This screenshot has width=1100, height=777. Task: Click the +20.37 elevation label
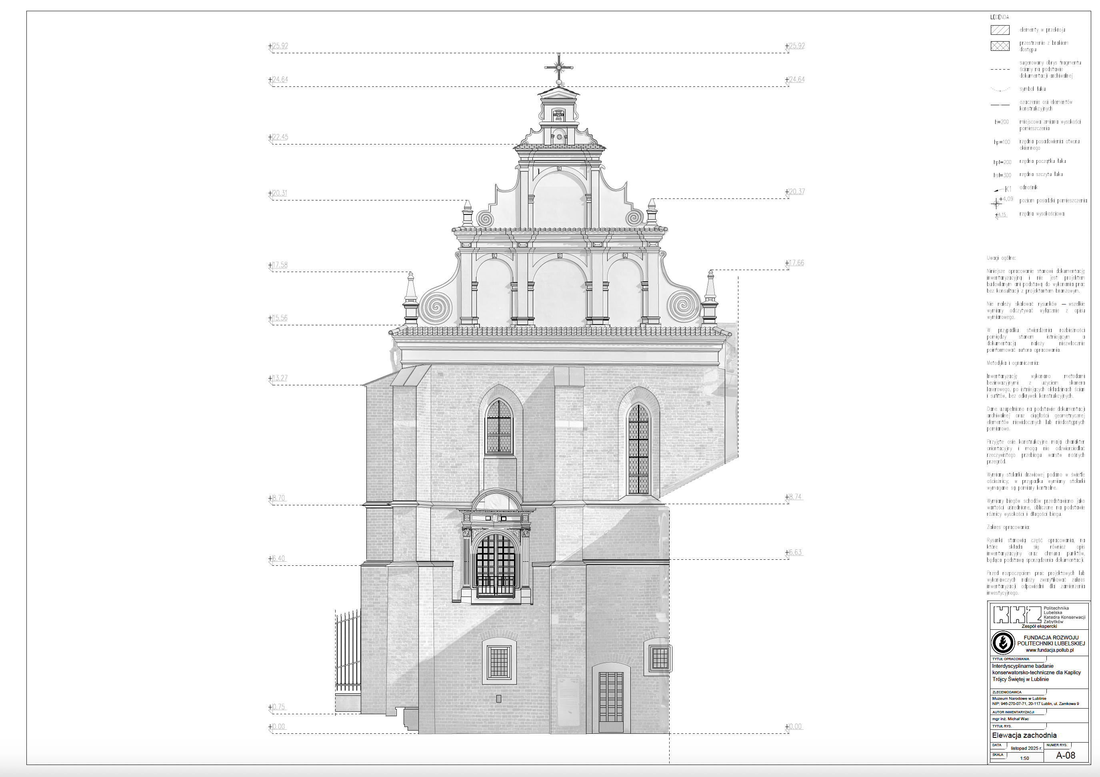tap(795, 192)
